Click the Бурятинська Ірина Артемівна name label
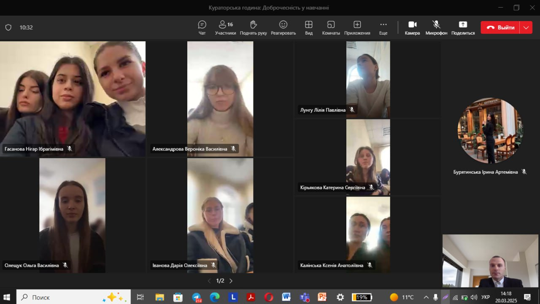This screenshot has width=540, height=304. (486, 172)
